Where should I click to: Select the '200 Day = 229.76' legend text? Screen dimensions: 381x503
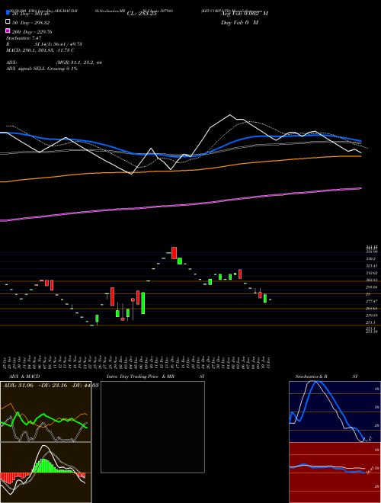coord(32,32)
